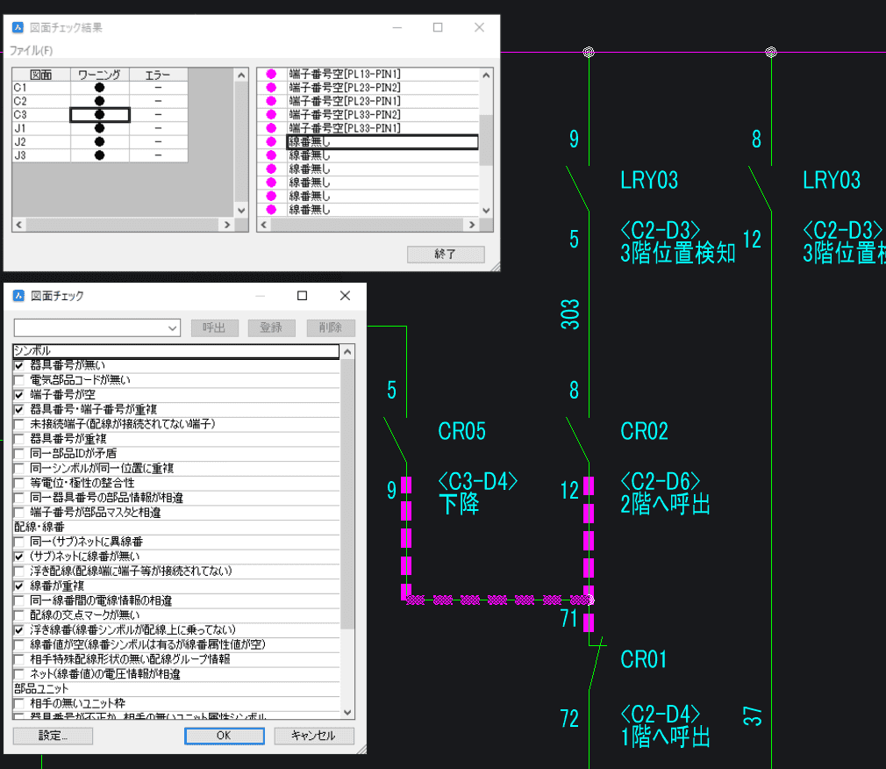Image resolution: width=886 pixels, height=769 pixels.
Task: Tick the 未接続端子 checkbox
Action: [19, 424]
